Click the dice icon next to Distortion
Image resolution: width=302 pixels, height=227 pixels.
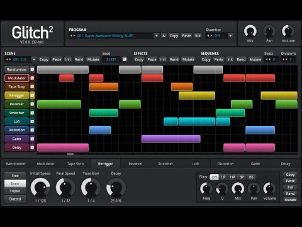[x=32, y=130]
